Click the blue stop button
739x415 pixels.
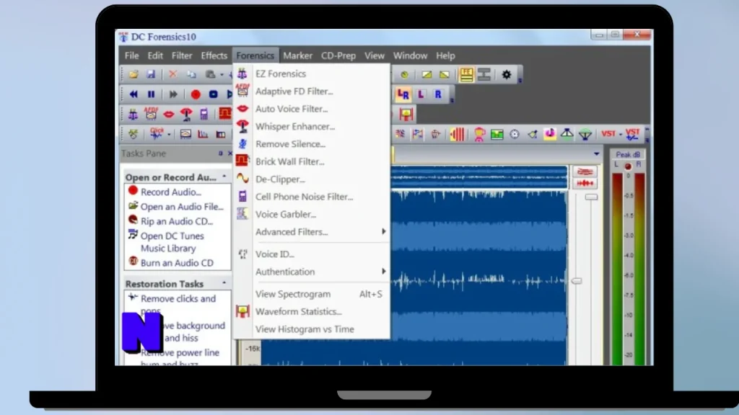(x=213, y=94)
